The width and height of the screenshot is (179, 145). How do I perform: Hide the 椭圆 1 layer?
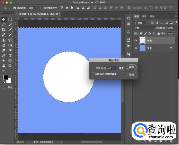(x=136, y=40)
